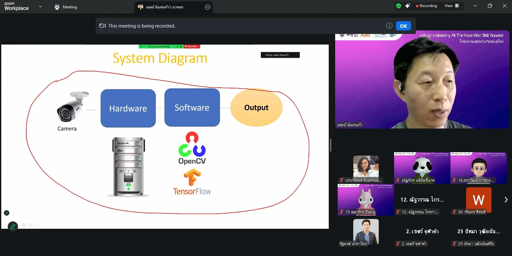The image size is (512, 256).
Task: Click the red Stop share button
Action: click(192, 46)
